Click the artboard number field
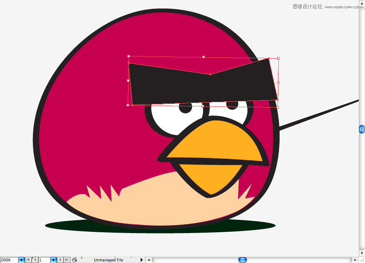Image resolution: width=365 pixels, height=263 pixels. [x=45, y=260]
